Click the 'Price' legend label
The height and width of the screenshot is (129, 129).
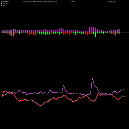(x=4, y=6)
